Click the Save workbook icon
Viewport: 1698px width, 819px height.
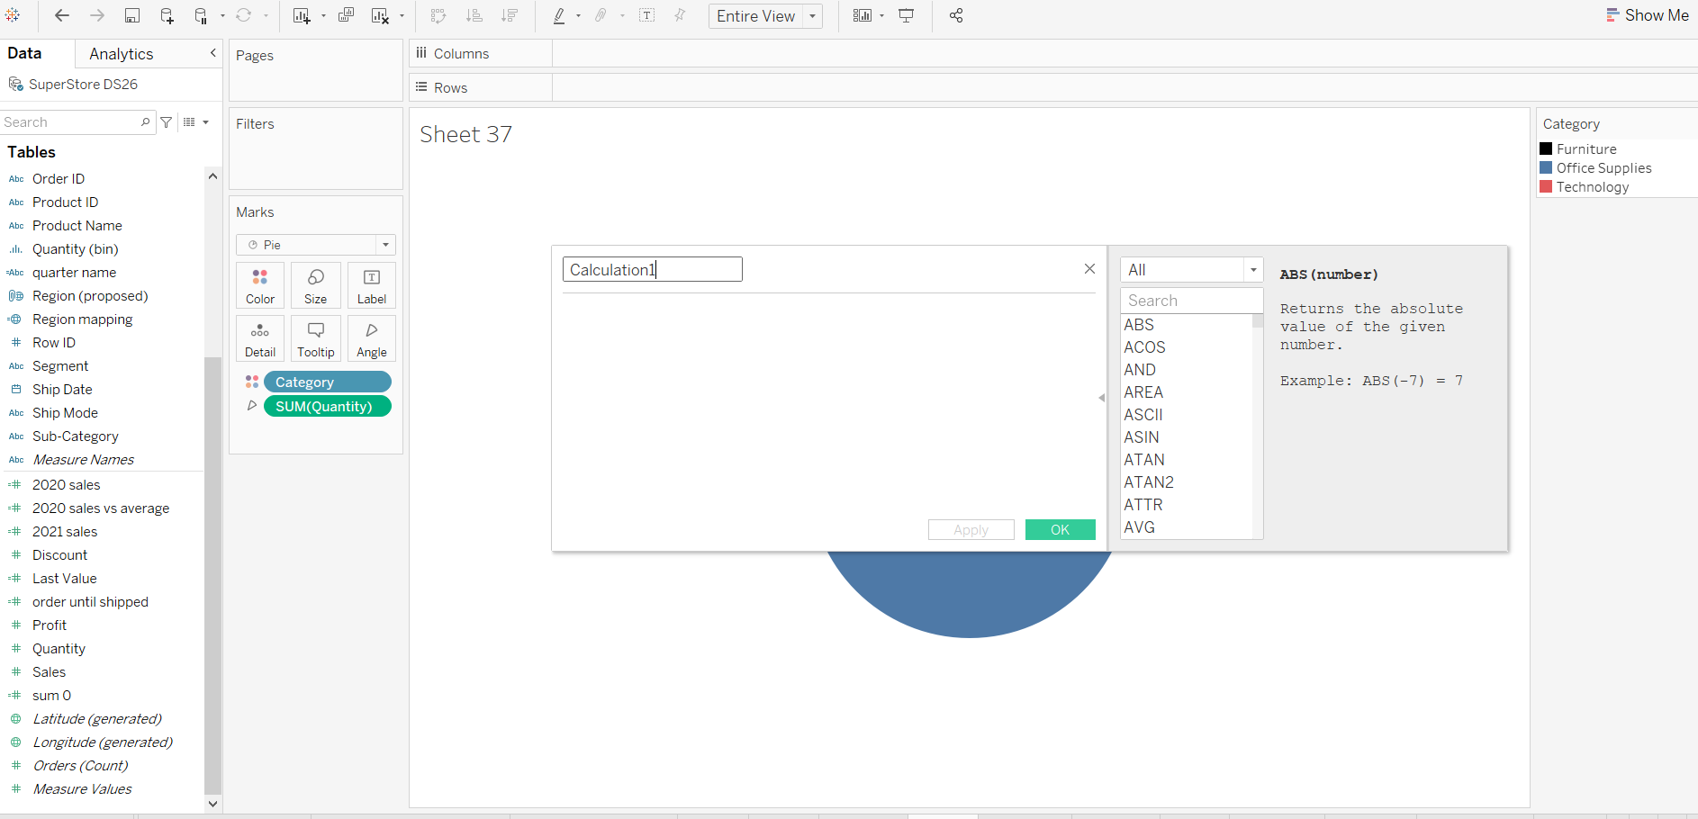pyautogui.click(x=132, y=15)
